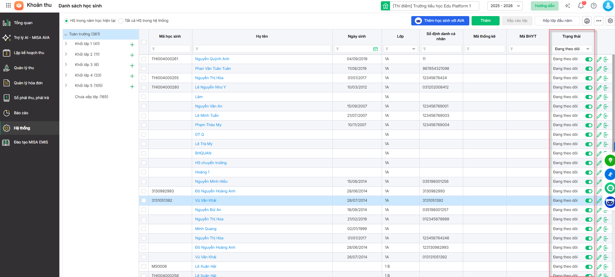Click the Thêm học sinh với AVA button
The height and width of the screenshot is (277, 615).
[440, 21]
